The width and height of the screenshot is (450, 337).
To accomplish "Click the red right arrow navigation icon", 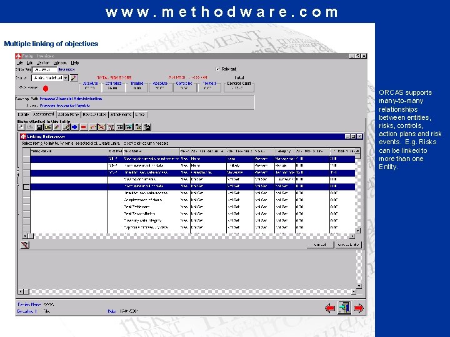I will pos(359,308).
